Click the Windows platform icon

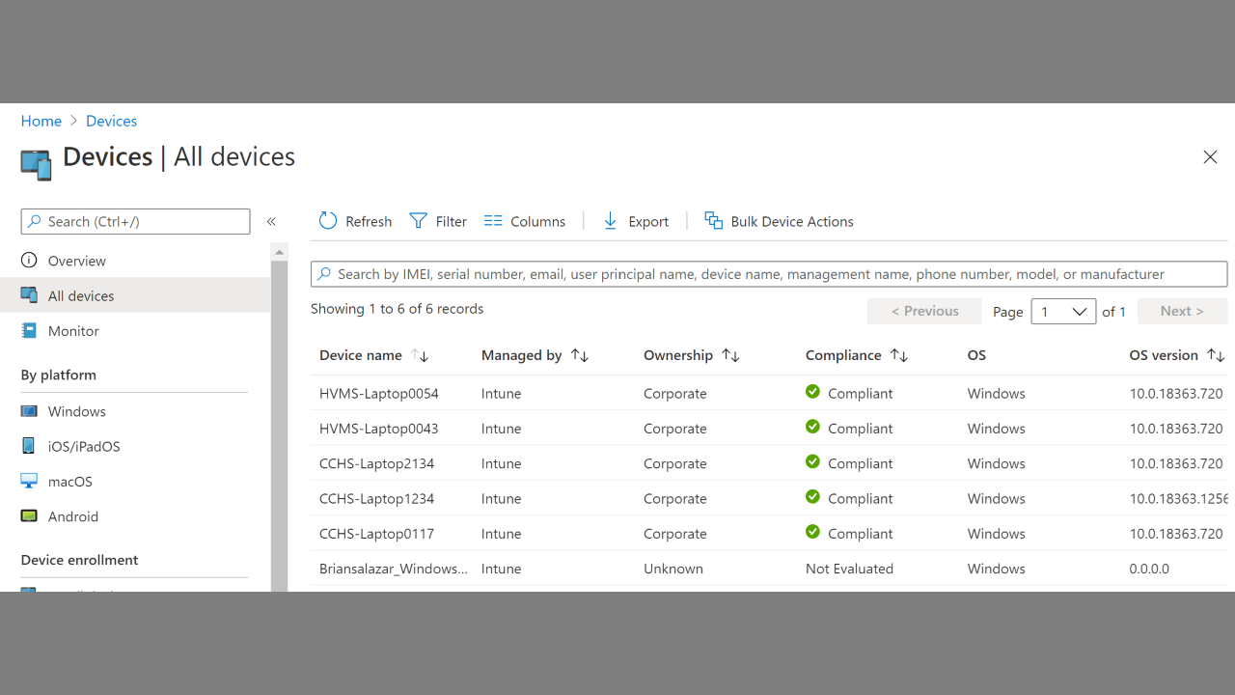click(29, 411)
